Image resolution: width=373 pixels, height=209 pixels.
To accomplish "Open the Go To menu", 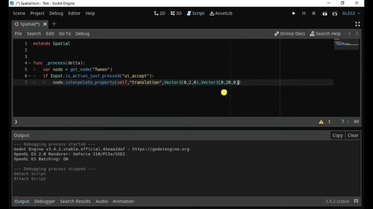I will click(x=65, y=34).
